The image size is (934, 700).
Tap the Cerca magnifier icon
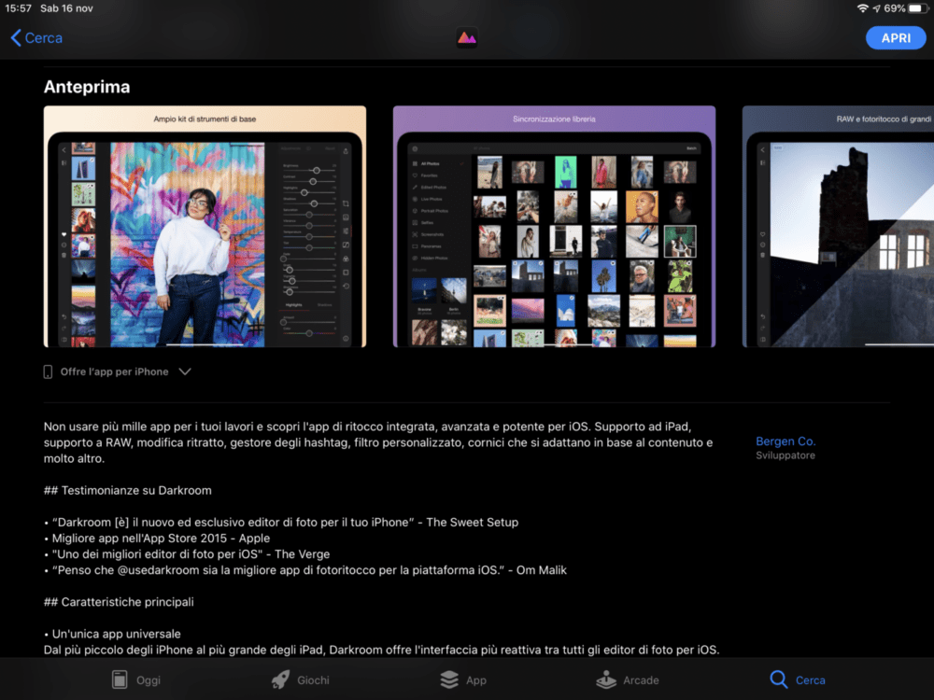pyautogui.click(x=779, y=679)
